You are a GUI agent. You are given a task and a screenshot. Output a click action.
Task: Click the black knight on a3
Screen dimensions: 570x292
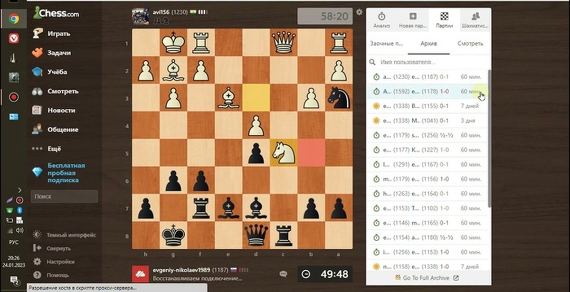(339, 98)
